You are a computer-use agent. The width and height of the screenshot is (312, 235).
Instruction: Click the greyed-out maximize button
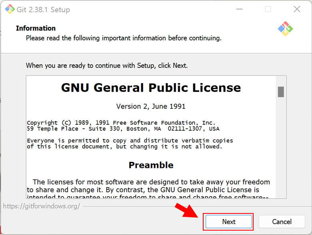268,9
